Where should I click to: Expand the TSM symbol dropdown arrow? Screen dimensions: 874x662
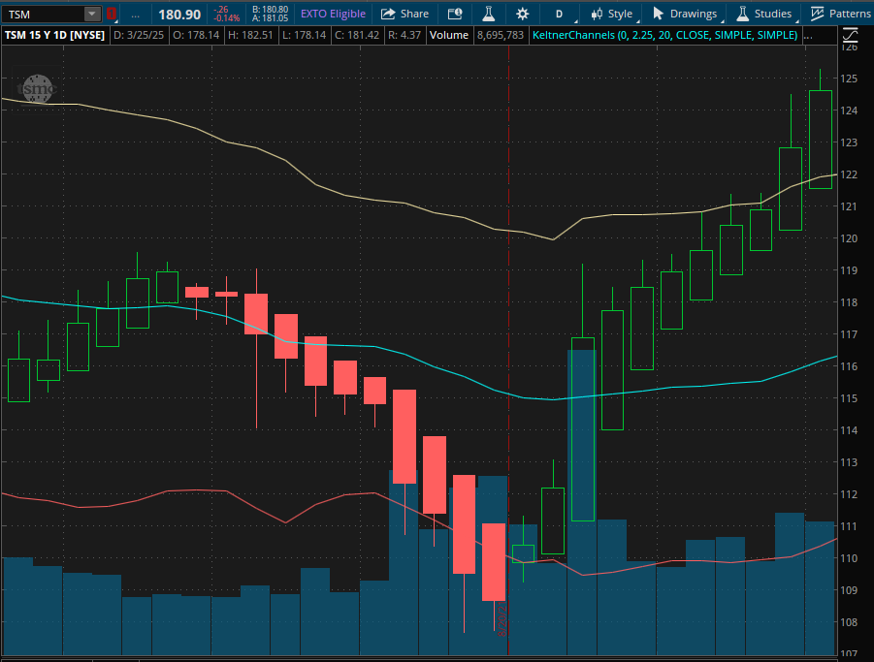(92, 14)
